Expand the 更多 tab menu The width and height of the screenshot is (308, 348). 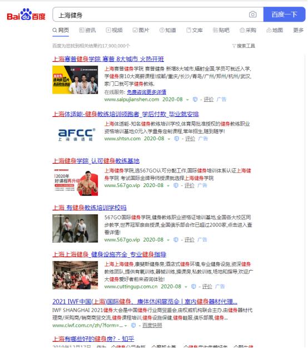298,30
